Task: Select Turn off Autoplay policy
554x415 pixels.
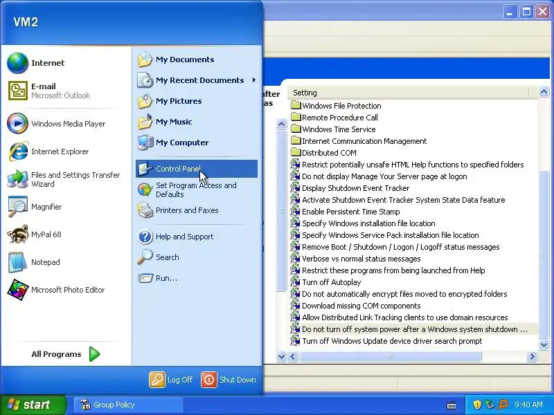Action: (325, 282)
